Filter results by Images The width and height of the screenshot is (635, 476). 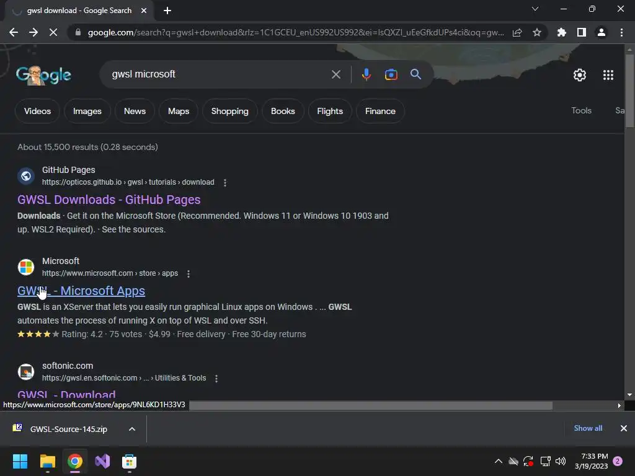point(87,112)
